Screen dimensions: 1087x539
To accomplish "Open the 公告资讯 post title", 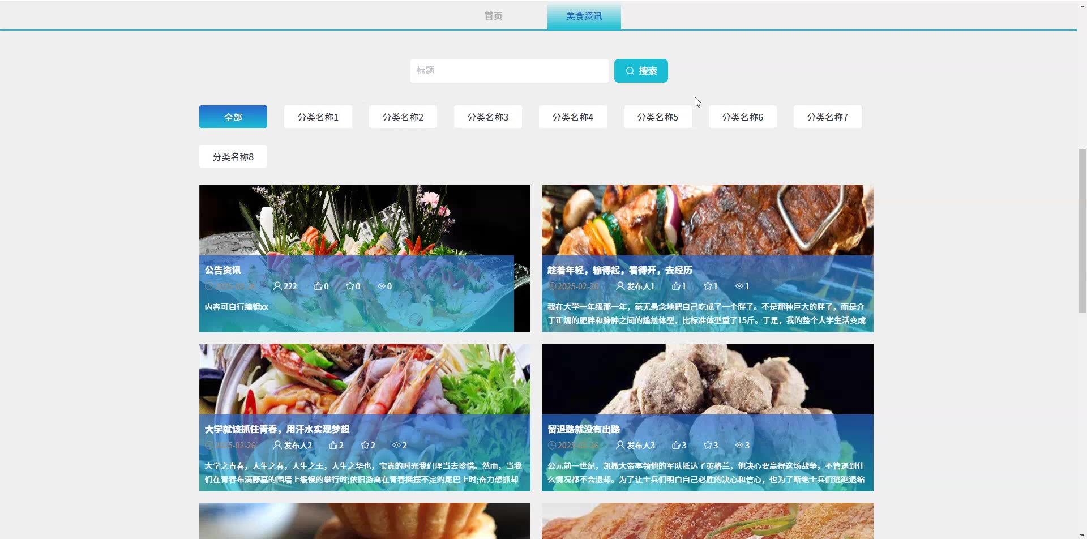I will pyautogui.click(x=223, y=270).
